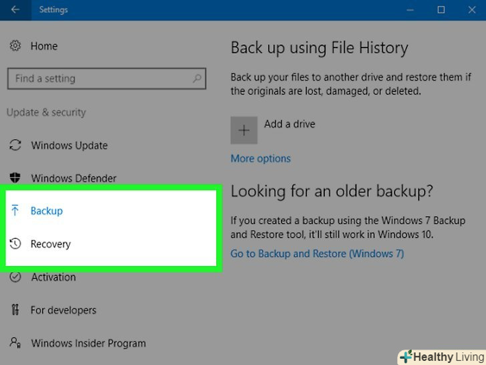486x365 pixels.
Task: Focus the Find a setting search field
Action: click(x=100, y=79)
